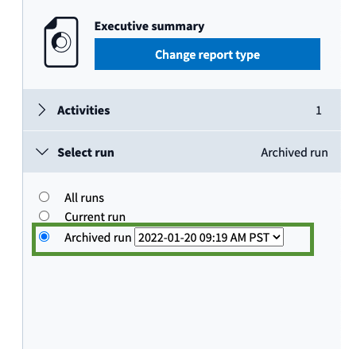Click the Executive summary heading text
The width and height of the screenshot is (341, 349).
pos(149,26)
